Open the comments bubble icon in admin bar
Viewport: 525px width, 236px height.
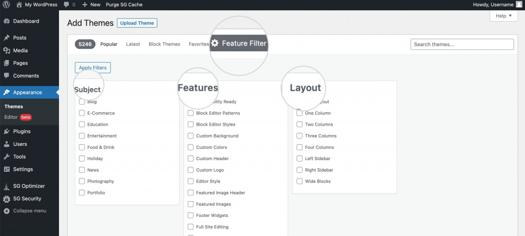[66, 5]
